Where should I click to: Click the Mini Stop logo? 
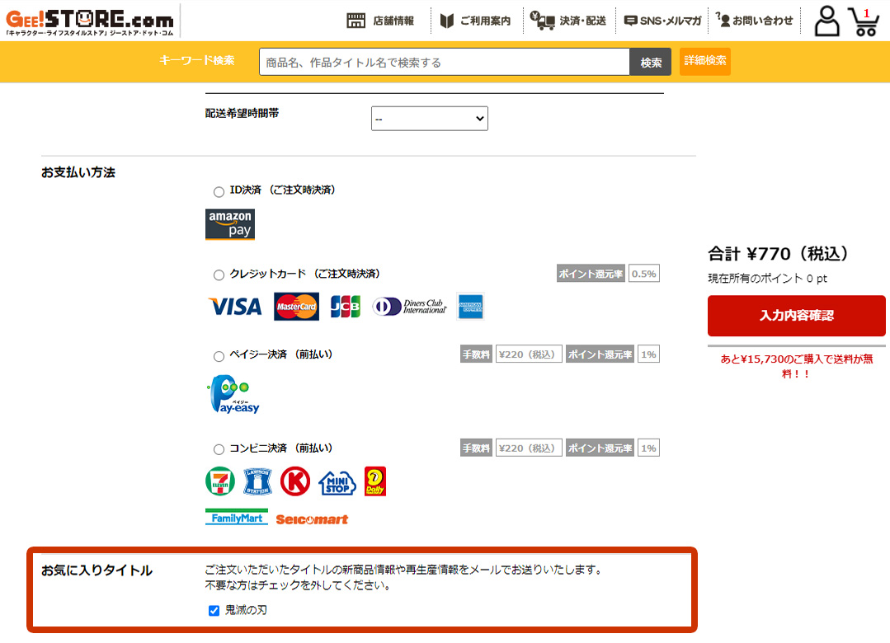(x=337, y=483)
